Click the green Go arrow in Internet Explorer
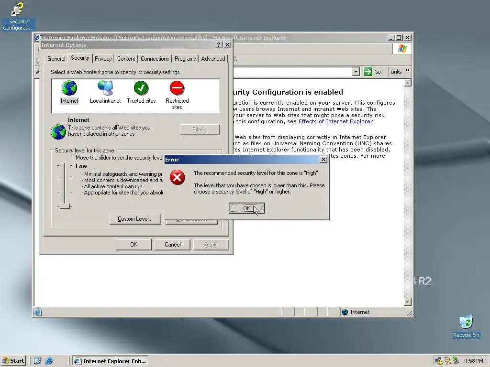The height and width of the screenshot is (367, 490). click(x=368, y=72)
